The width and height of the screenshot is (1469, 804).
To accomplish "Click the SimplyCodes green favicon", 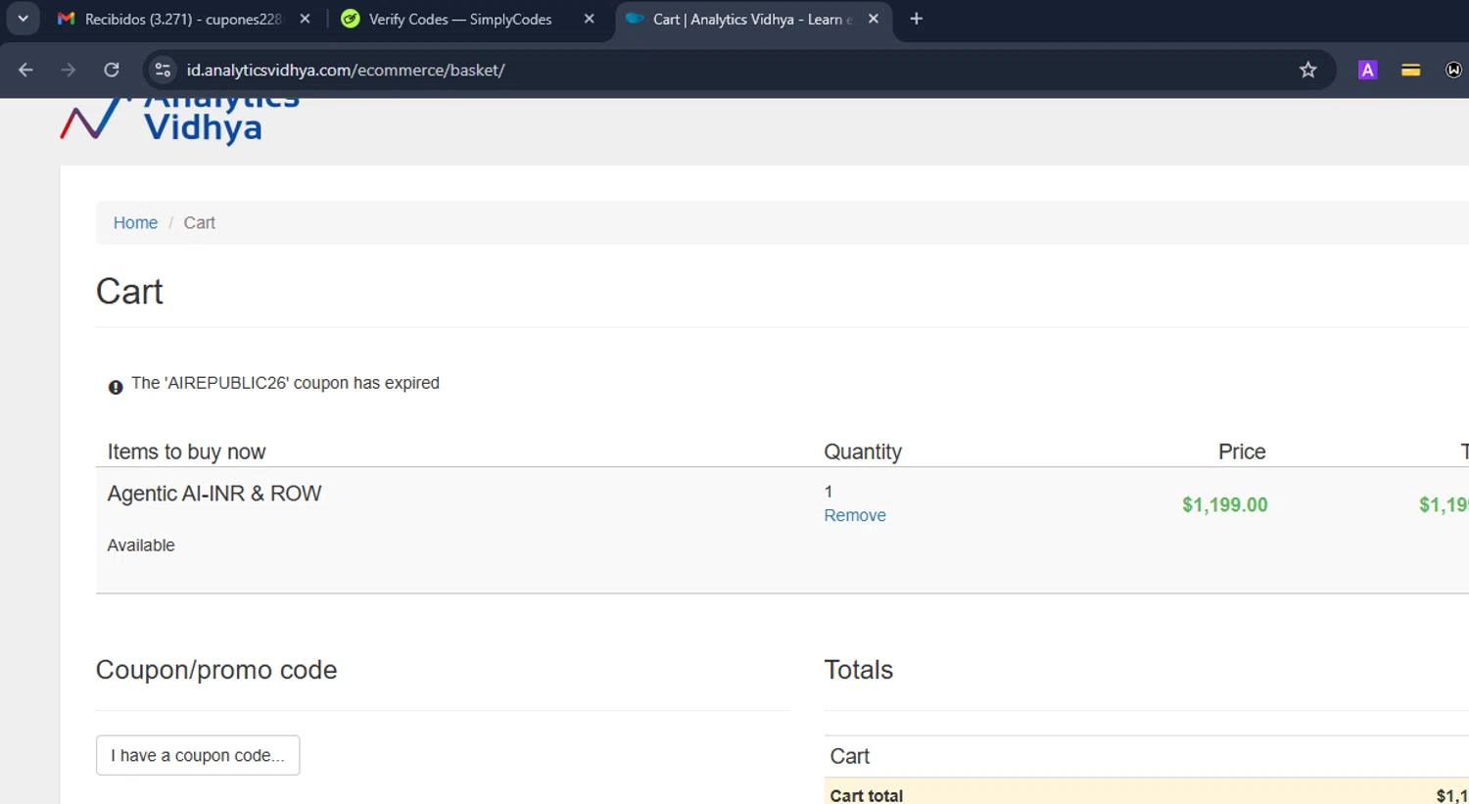I will coord(350,19).
